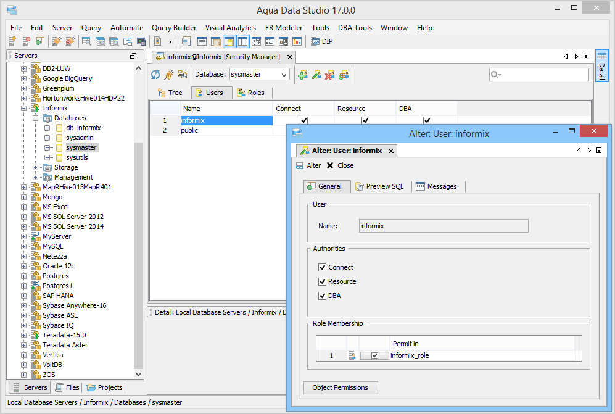
Task: Toggle the Connect authority checkbox in the dialog
Action: pyautogui.click(x=323, y=267)
